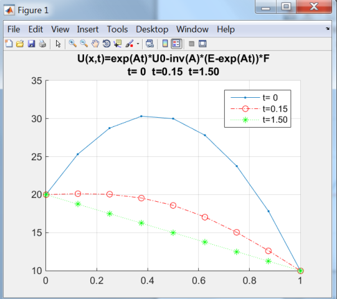Expand the Brush tool dropdown arrow
Screen dimensions: 337x299
[138, 44]
